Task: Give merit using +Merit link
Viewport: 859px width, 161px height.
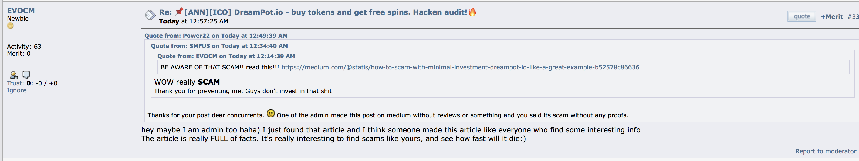Action: (832, 17)
